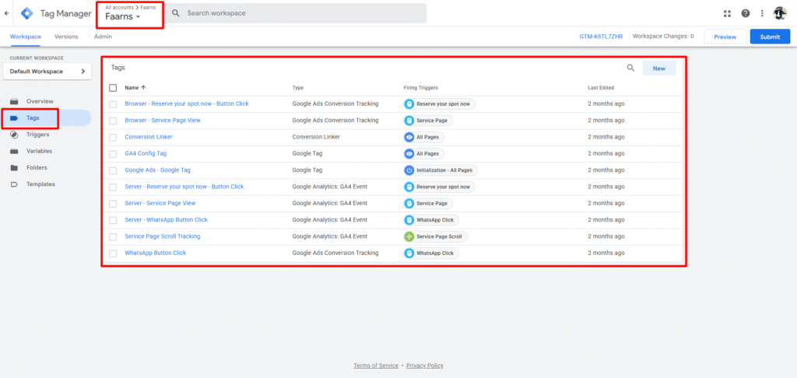This screenshot has width=797, height=378.
Task: Click the search icon in Tags panel
Action: pyautogui.click(x=631, y=68)
